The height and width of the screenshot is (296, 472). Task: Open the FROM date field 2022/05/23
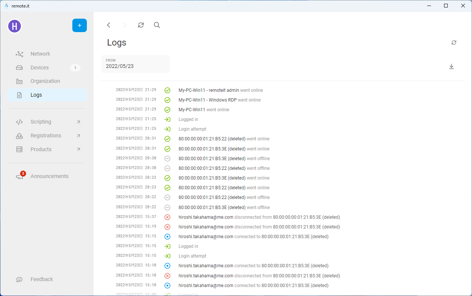135,64
